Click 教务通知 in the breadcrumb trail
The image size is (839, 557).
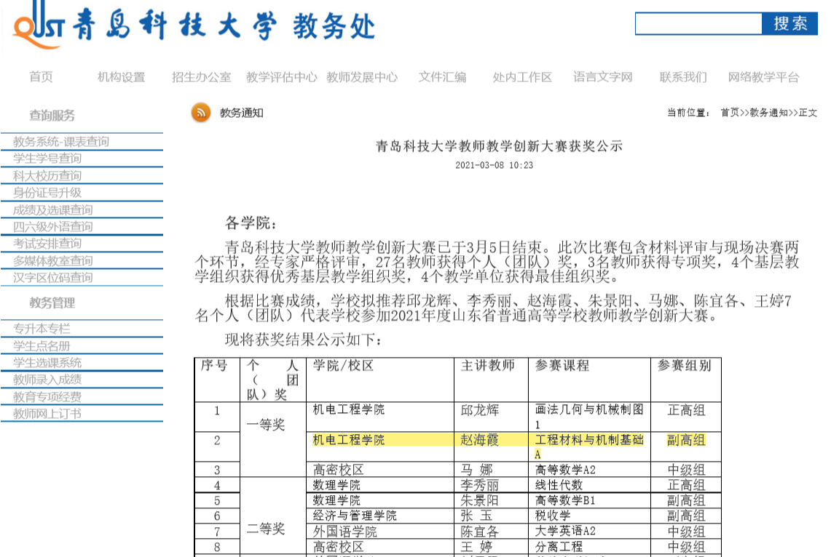769,113
